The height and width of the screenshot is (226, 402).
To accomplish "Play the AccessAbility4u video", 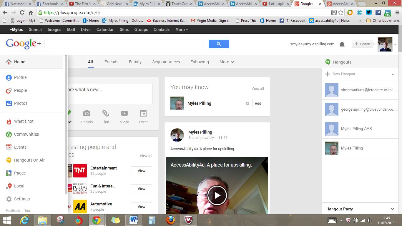I will click(x=217, y=195).
